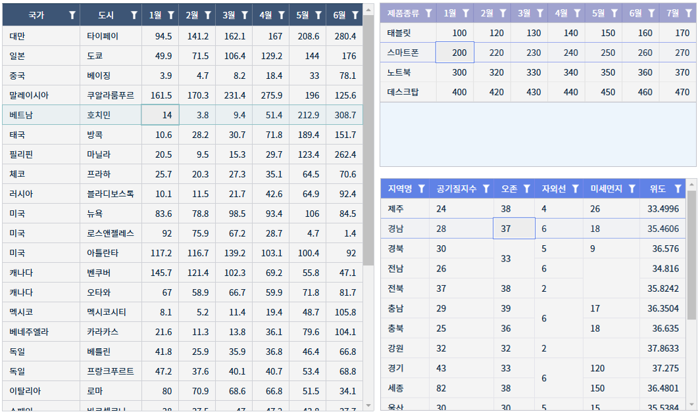Click the 세종 region row label
Screen dimensions: 700x414
405,388
